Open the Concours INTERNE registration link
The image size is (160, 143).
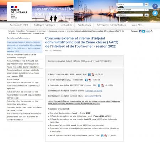[93, 96]
